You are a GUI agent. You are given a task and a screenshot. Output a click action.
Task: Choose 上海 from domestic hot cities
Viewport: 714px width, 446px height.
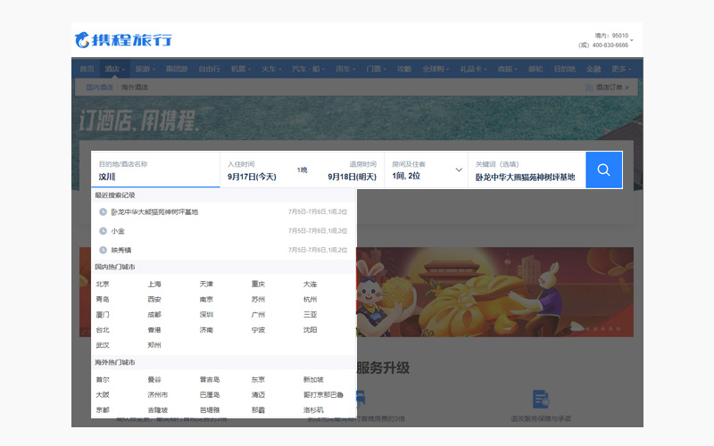[154, 284]
